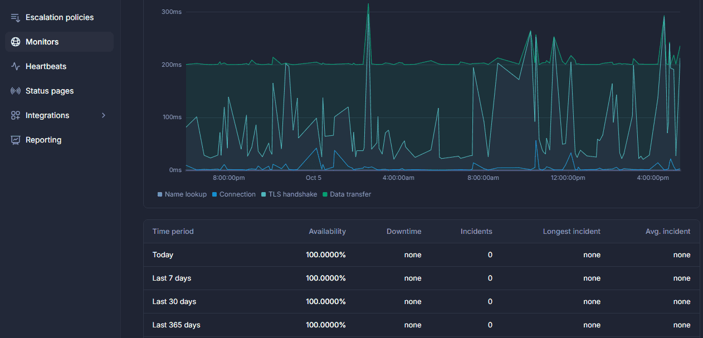The width and height of the screenshot is (703, 338).
Task: Select the Last 30 days row label
Action: coord(174,301)
